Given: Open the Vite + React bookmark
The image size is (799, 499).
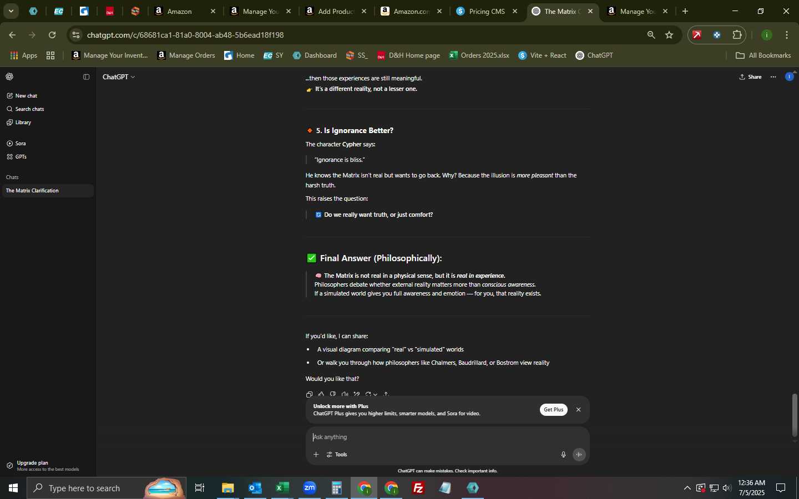Looking at the screenshot, I should click(543, 55).
